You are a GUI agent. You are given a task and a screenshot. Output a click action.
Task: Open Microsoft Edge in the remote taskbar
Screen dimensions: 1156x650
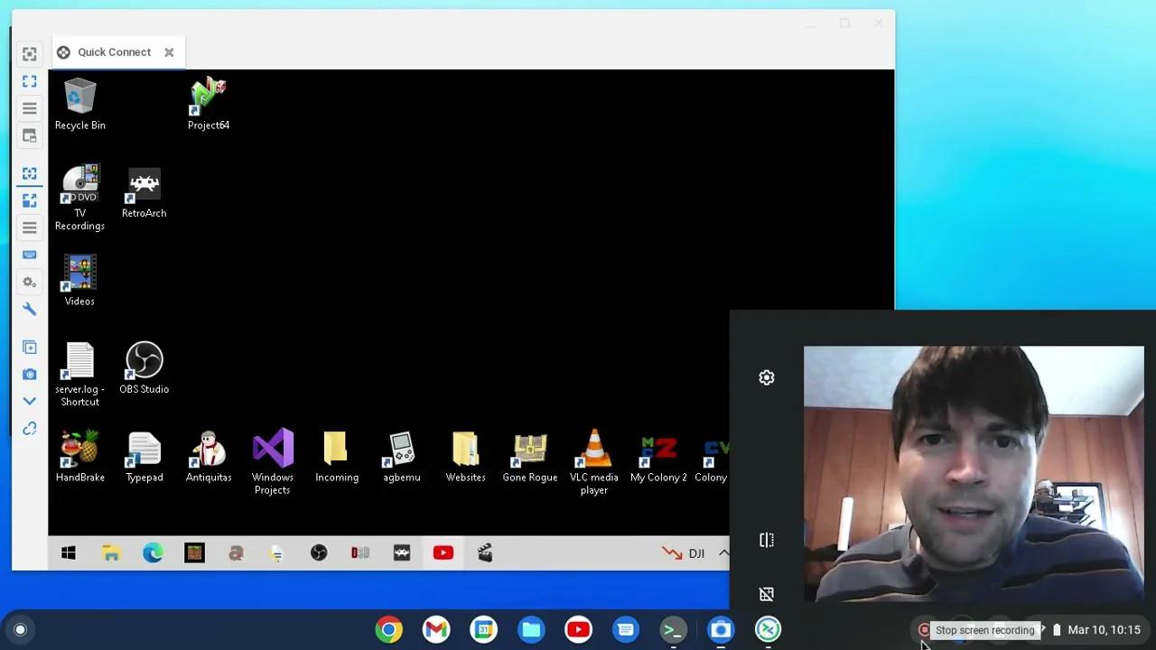click(153, 553)
